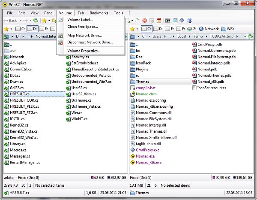Choose Volume Label... menu entry
The image size is (257, 200).
(80, 20)
